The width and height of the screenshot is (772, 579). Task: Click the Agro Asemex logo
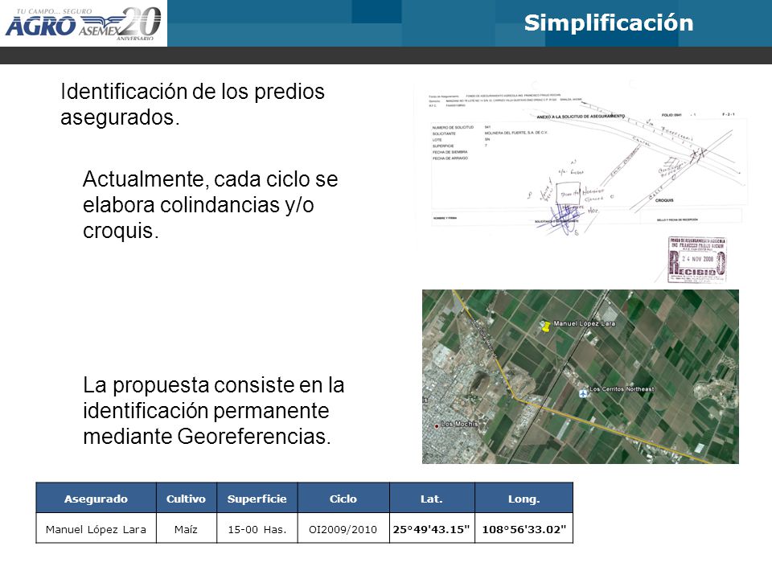click(83, 23)
